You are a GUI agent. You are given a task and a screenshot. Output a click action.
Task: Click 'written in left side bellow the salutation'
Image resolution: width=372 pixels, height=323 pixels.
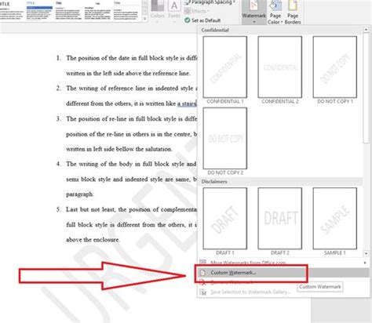click(119, 149)
